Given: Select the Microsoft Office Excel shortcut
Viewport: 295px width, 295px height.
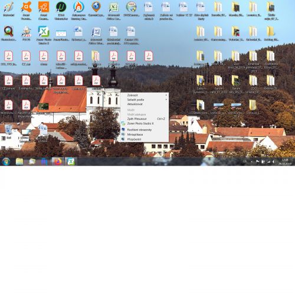Looking at the screenshot, I should coord(114,10).
